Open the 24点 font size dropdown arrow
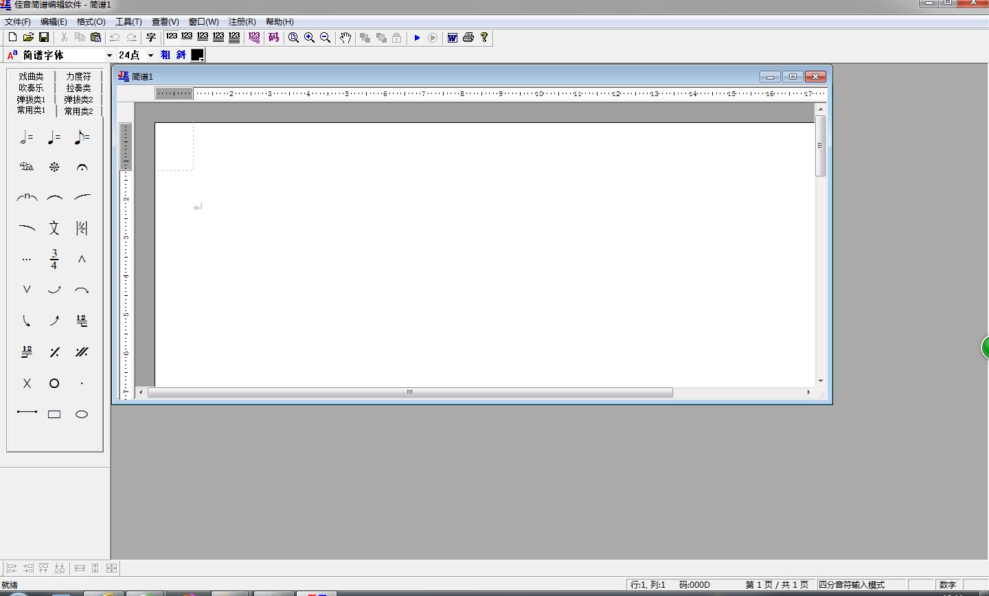The image size is (989, 596). [150, 56]
